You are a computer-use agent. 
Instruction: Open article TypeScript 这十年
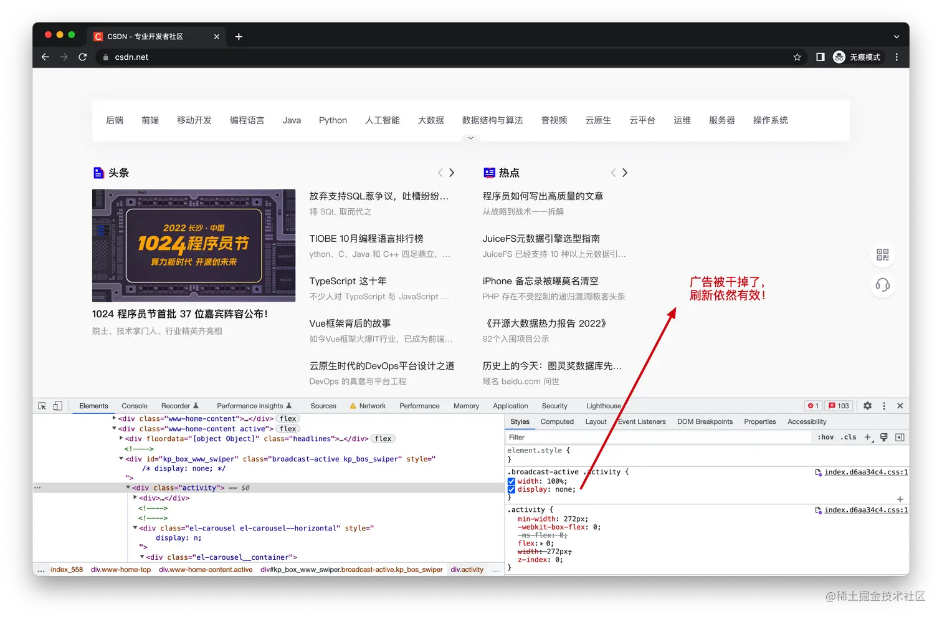(348, 281)
